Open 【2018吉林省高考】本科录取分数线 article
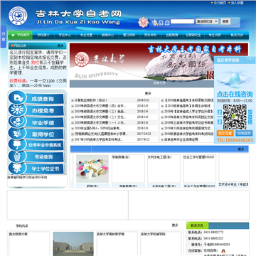This screenshot has height=256, width=256. (189, 100)
